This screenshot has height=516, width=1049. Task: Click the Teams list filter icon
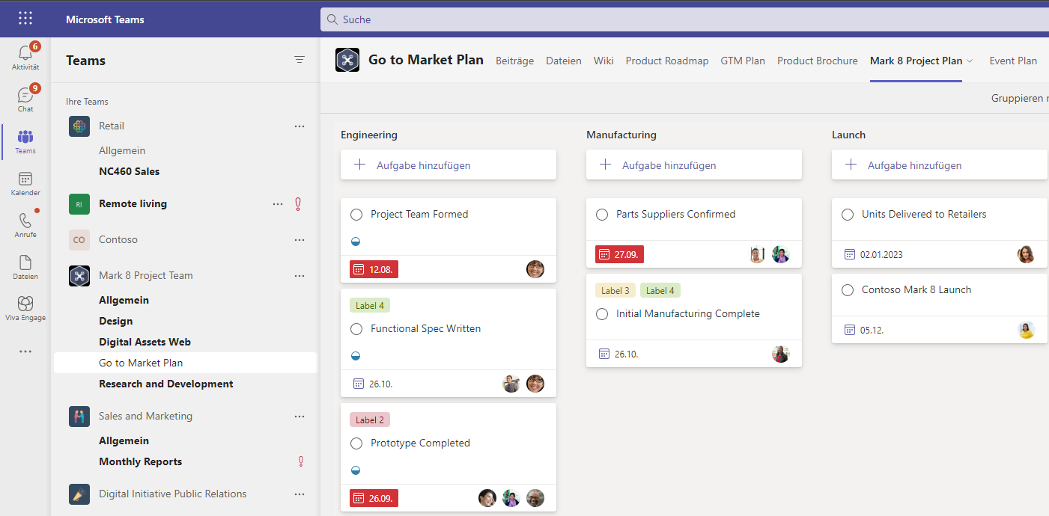[300, 60]
